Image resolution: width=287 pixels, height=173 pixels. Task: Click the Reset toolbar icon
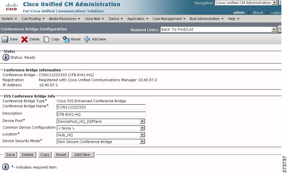tap(66, 39)
